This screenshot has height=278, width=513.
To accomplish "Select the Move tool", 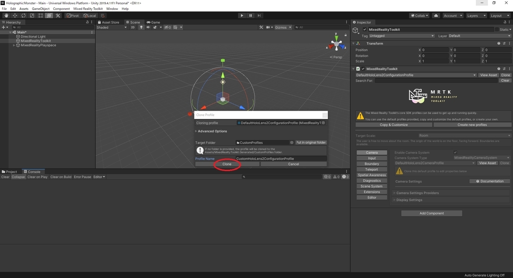I will click(15, 15).
